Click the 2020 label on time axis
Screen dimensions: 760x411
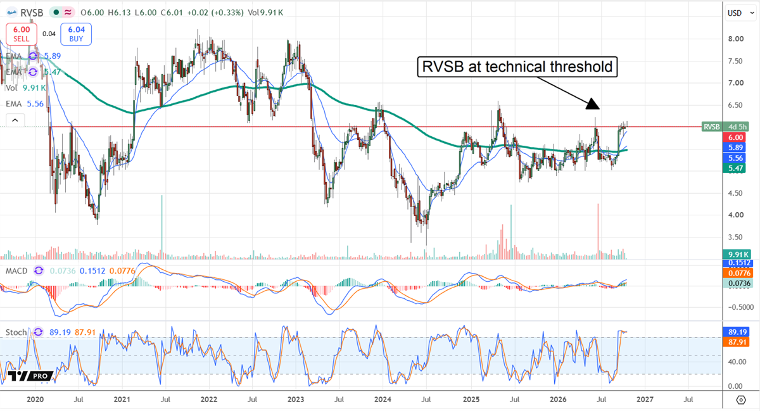(x=36, y=400)
